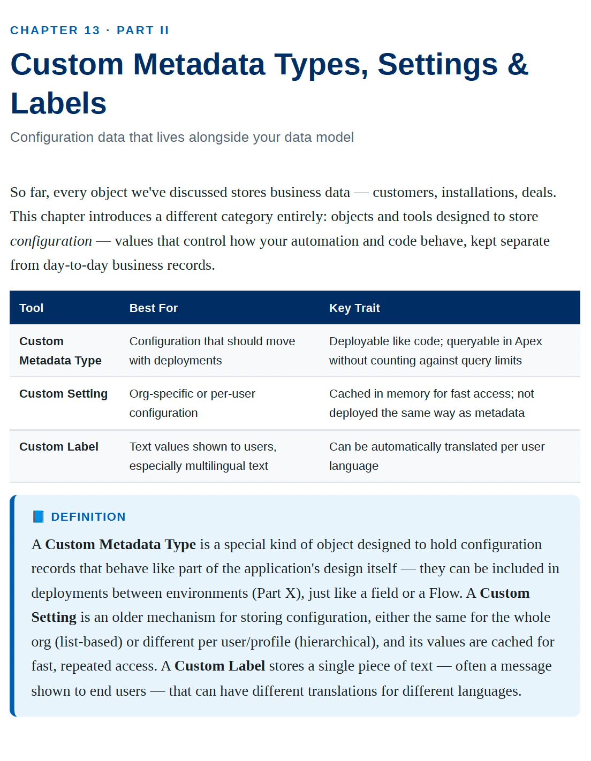Click the Tool column header
The width and height of the screenshot is (591, 761).
pyautogui.click(x=32, y=308)
